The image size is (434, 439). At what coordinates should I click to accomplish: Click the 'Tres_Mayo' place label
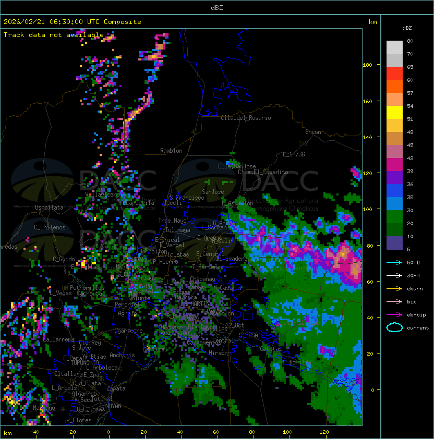click(172, 221)
